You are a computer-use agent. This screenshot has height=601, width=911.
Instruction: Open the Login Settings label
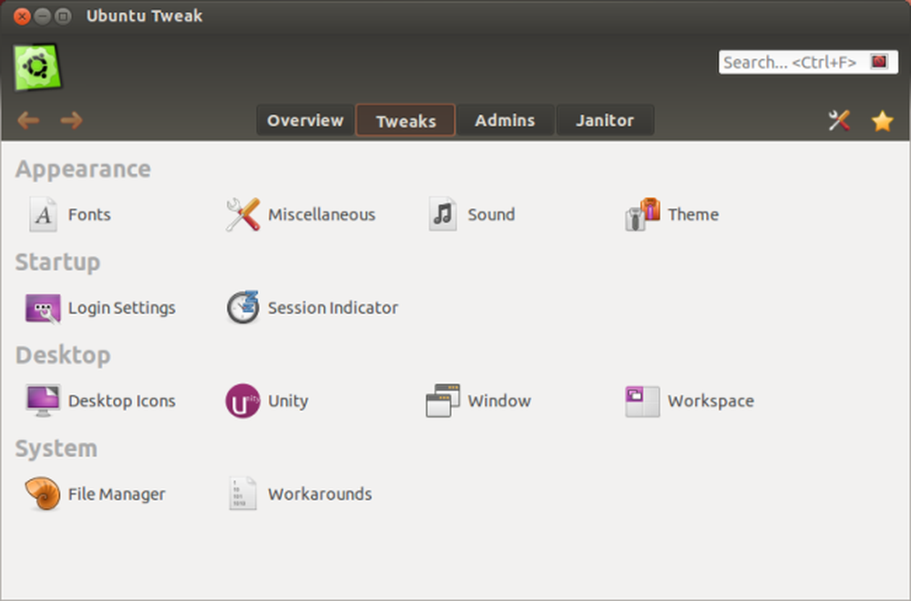point(121,308)
